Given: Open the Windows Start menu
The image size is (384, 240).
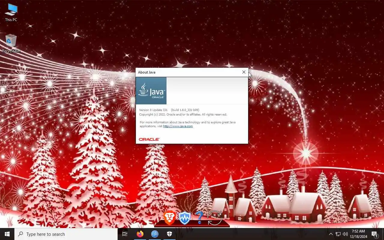Looking at the screenshot, I should coord(7,234).
